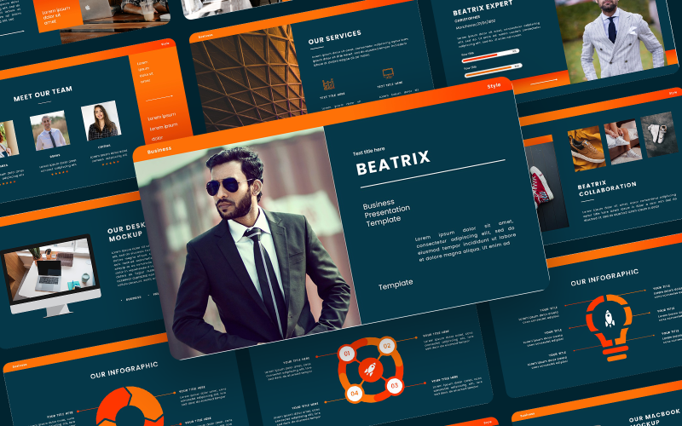Click the 'MEET OUR TEAM' heading

pyautogui.click(x=43, y=94)
